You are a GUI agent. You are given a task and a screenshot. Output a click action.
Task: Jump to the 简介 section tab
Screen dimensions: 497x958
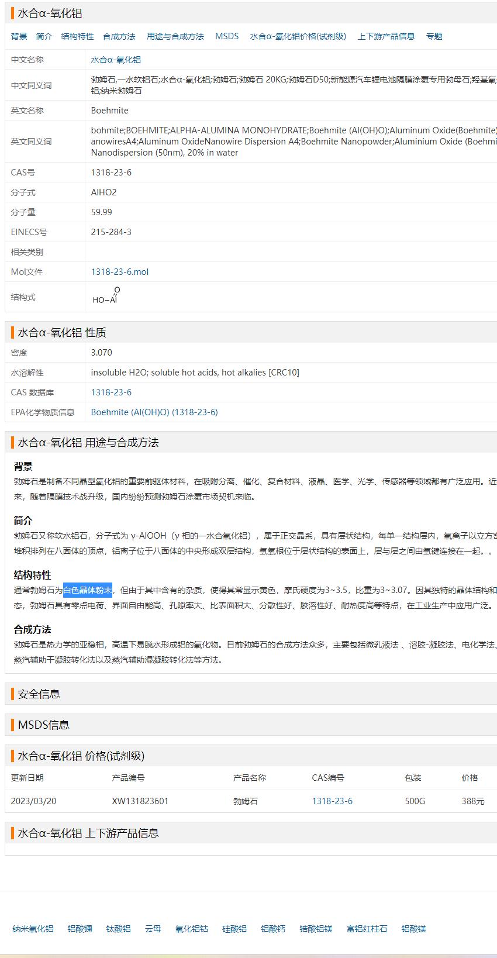click(44, 36)
